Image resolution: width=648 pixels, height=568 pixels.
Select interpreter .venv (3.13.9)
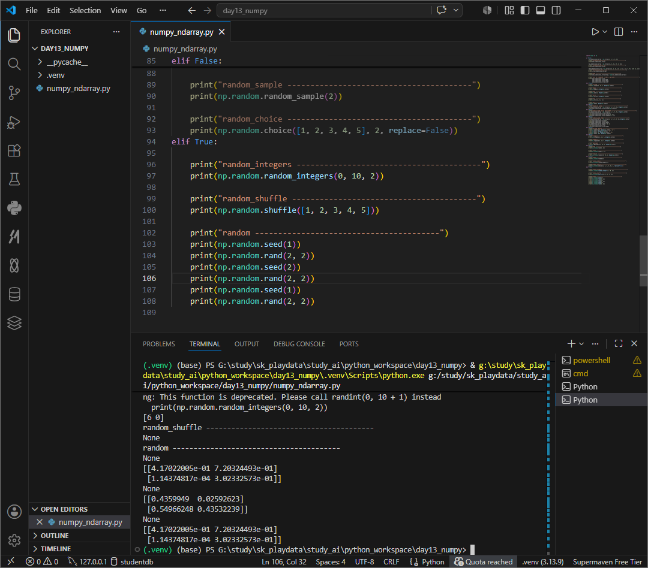542,562
